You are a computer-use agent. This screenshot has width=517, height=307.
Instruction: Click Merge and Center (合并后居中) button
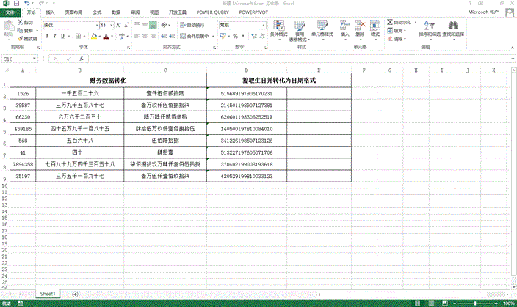click(x=192, y=35)
